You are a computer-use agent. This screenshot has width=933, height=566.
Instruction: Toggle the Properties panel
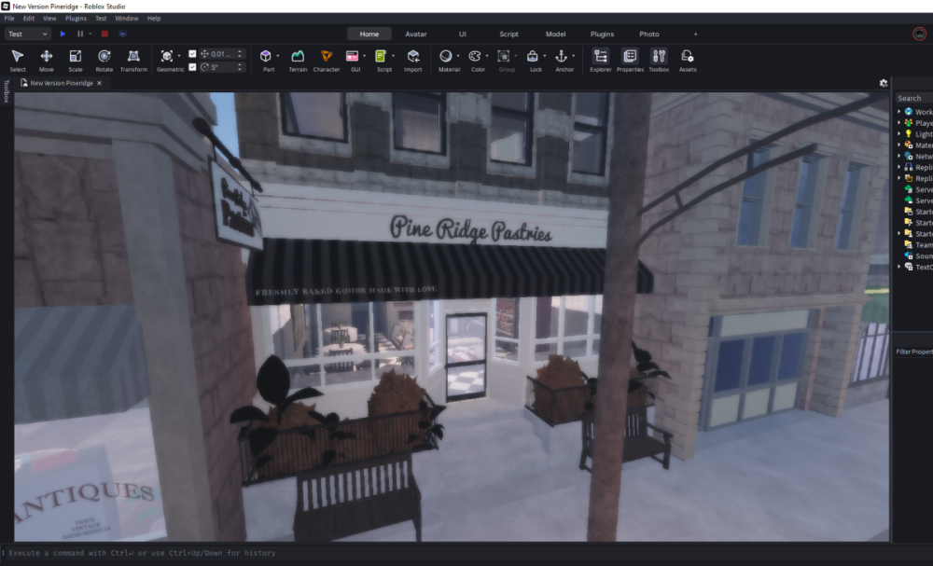(630, 60)
